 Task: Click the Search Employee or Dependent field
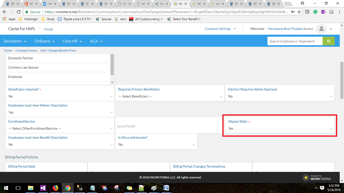[295, 41]
